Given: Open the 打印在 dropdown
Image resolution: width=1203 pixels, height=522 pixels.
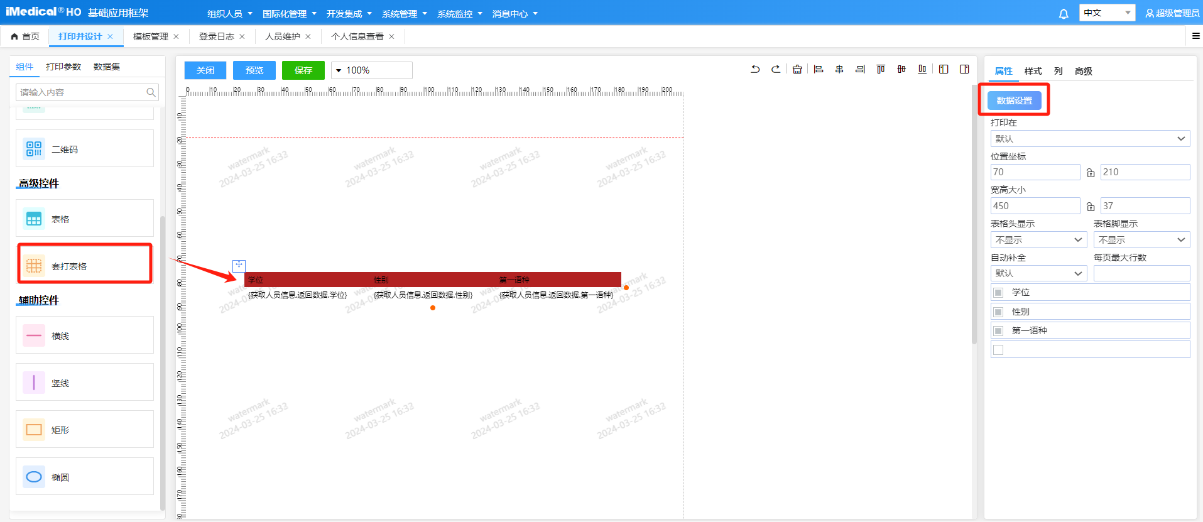Looking at the screenshot, I should 1090,139.
